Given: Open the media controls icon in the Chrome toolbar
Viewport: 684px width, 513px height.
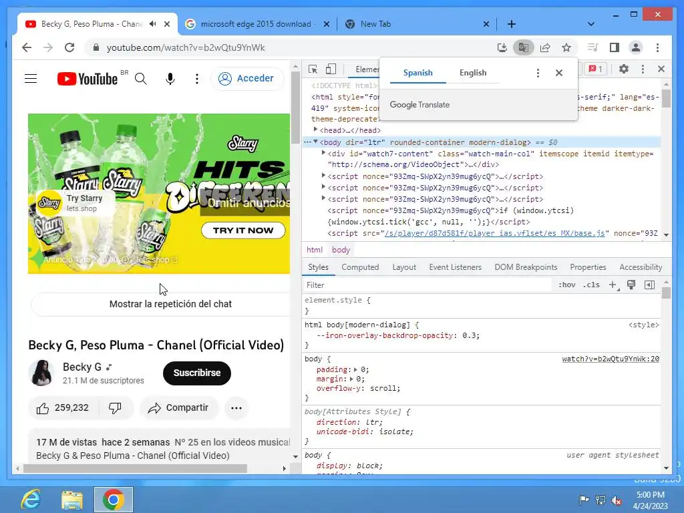Looking at the screenshot, I should [593, 47].
